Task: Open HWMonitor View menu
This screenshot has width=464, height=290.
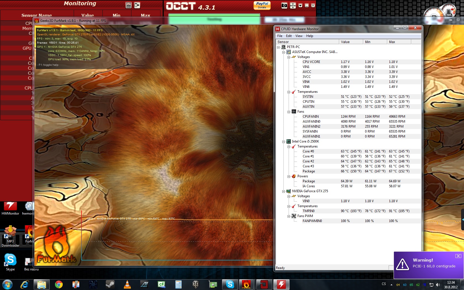Action: 299,36
